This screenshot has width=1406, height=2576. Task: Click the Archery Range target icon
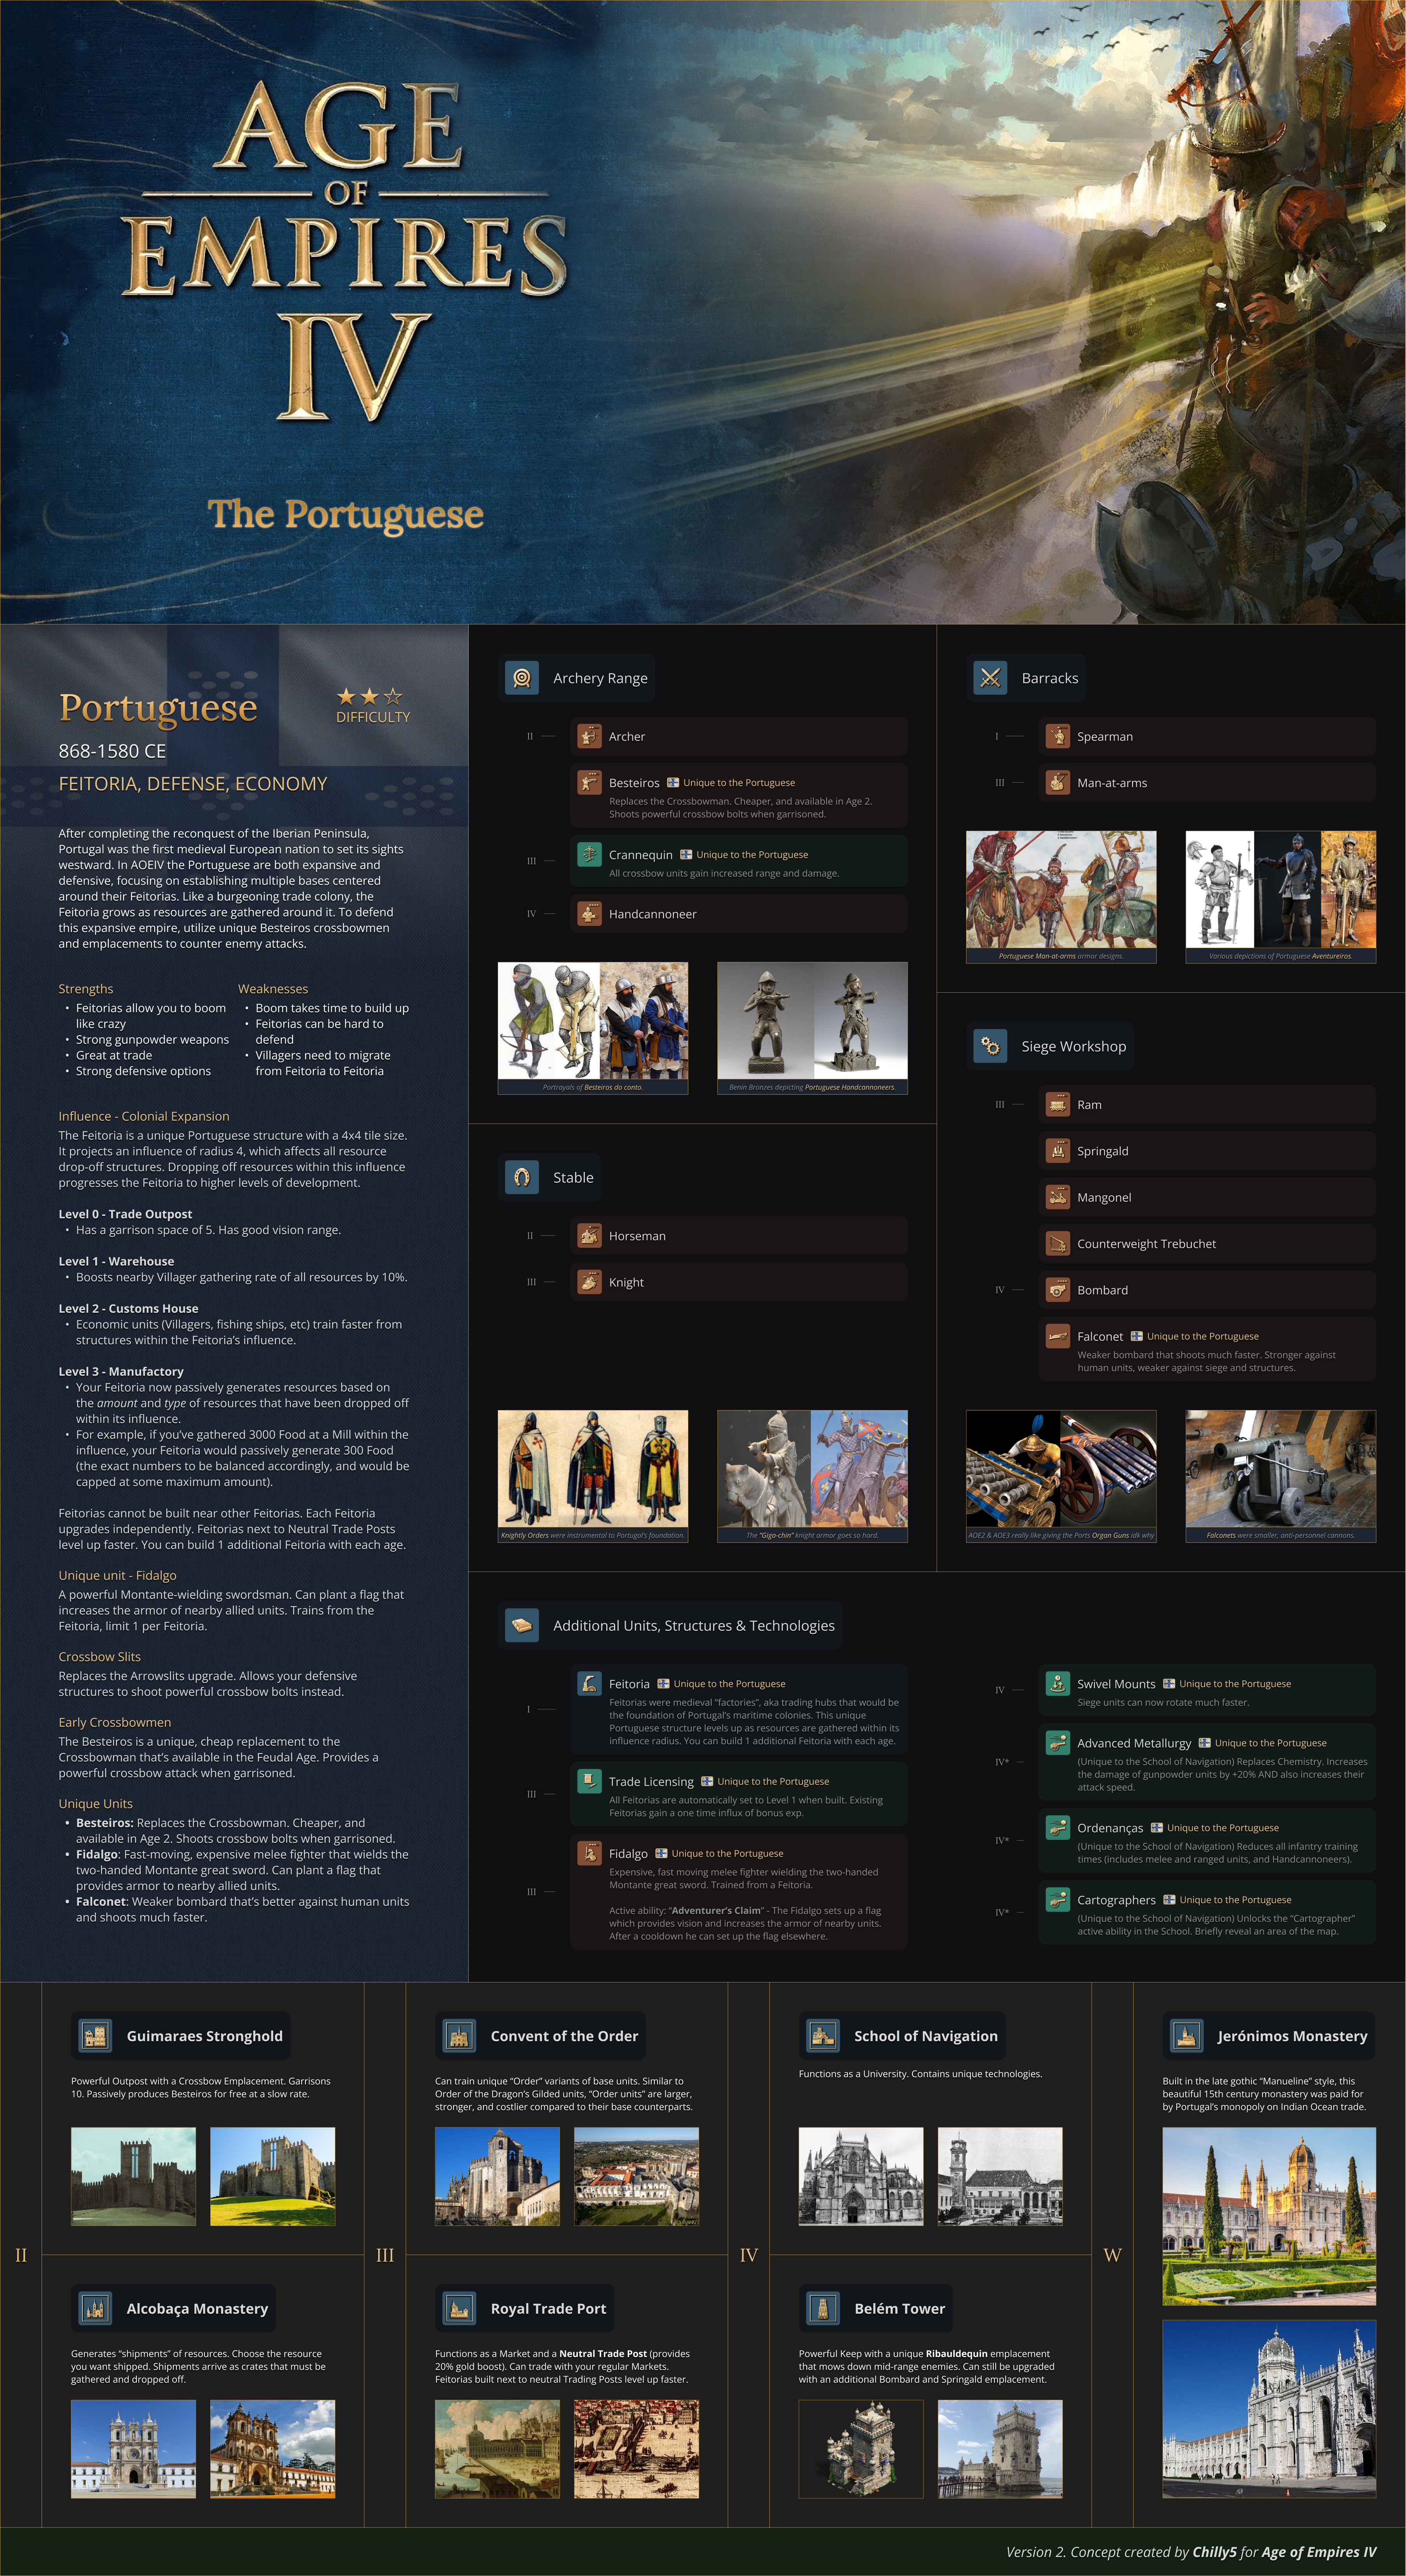[x=521, y=678]
